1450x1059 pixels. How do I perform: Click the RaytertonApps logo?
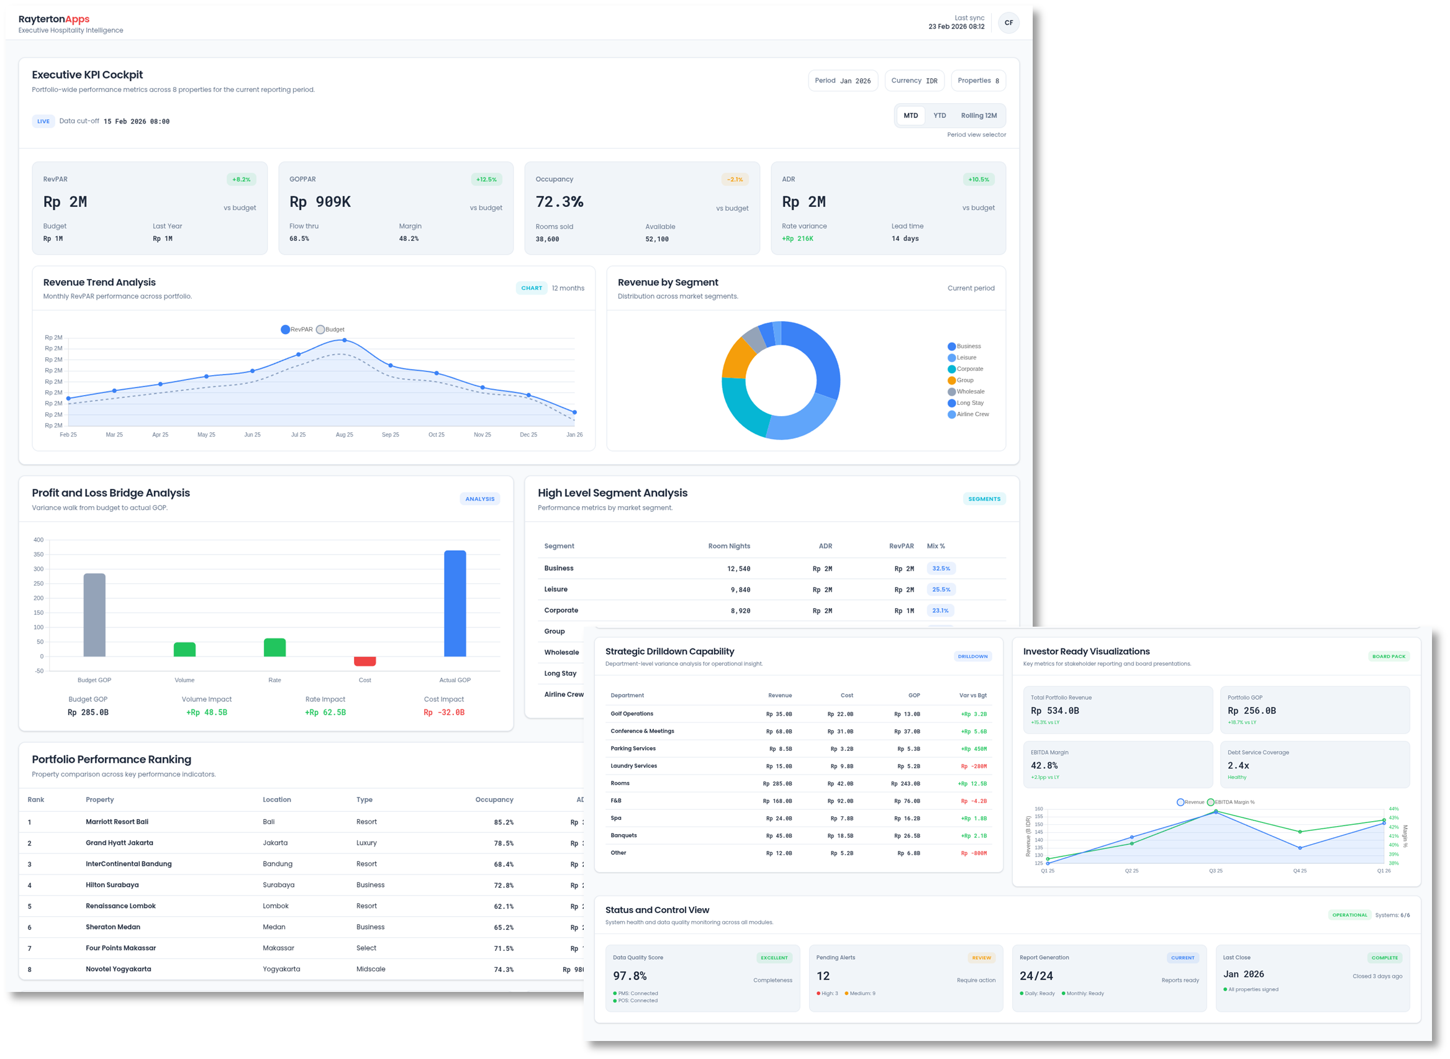tap(54, 19)
